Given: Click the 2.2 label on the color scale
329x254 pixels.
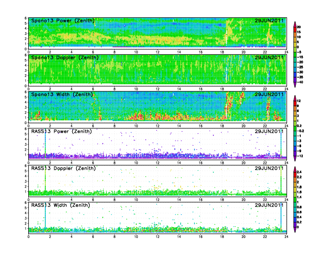Looking at the screenshot, I should (299, 177).
